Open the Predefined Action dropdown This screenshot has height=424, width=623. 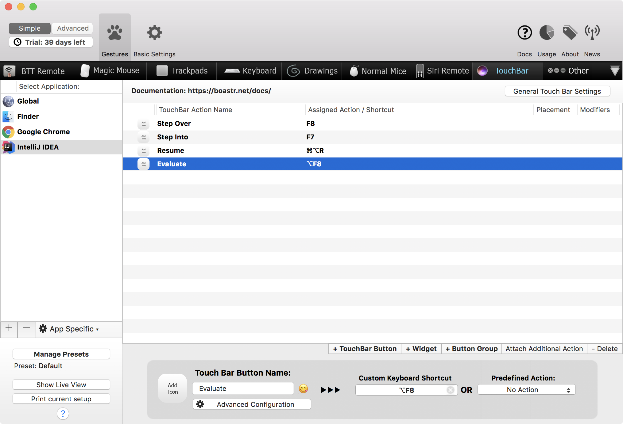click(526, 390)
